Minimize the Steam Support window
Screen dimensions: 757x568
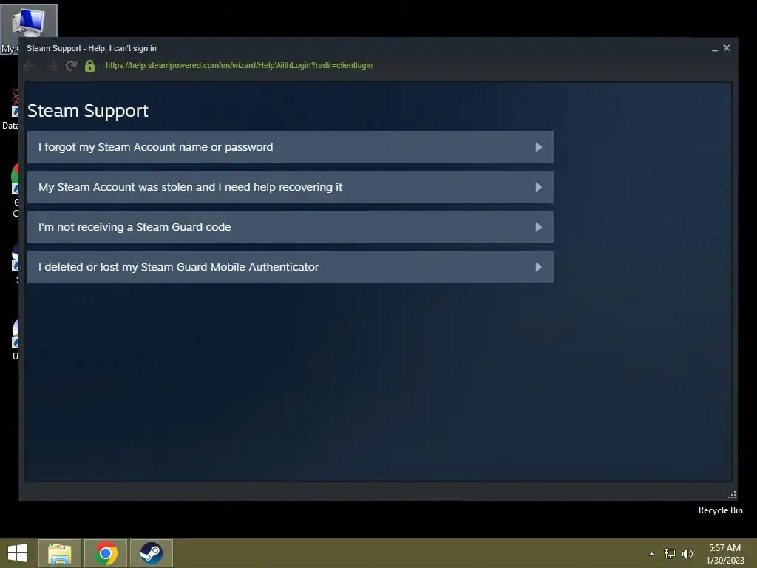click(x=715, y=48)
